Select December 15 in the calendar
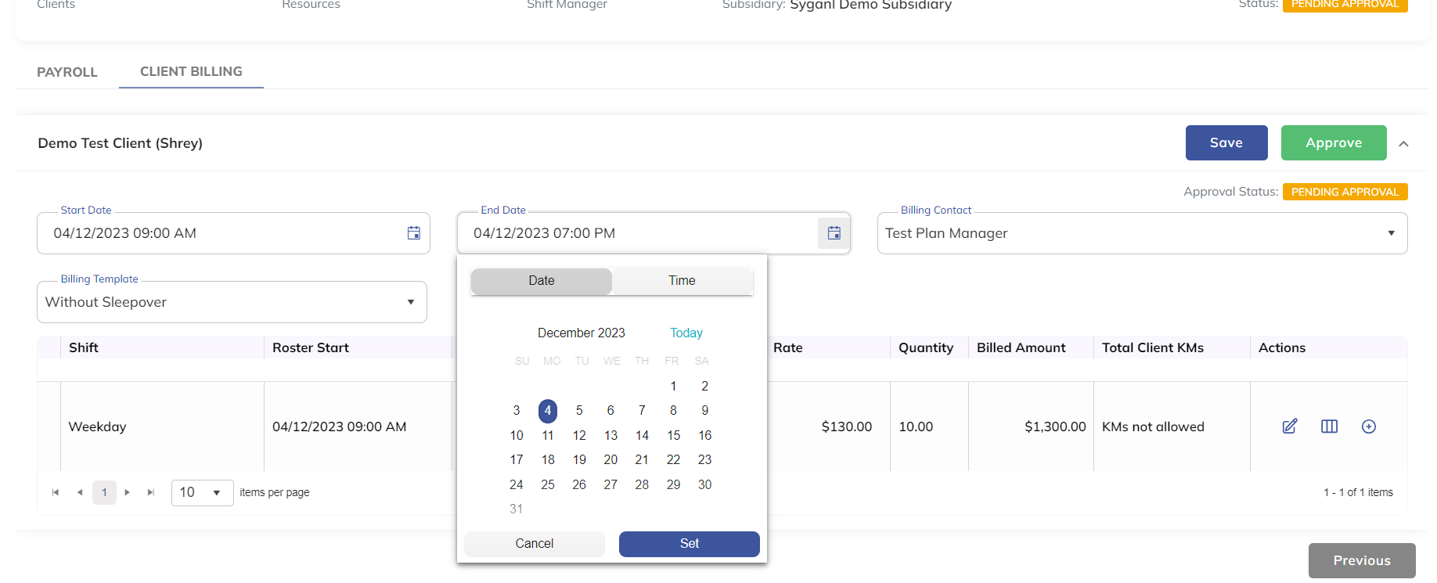The height and width of the screenshot is (583, 1437). tap(673, 435)
